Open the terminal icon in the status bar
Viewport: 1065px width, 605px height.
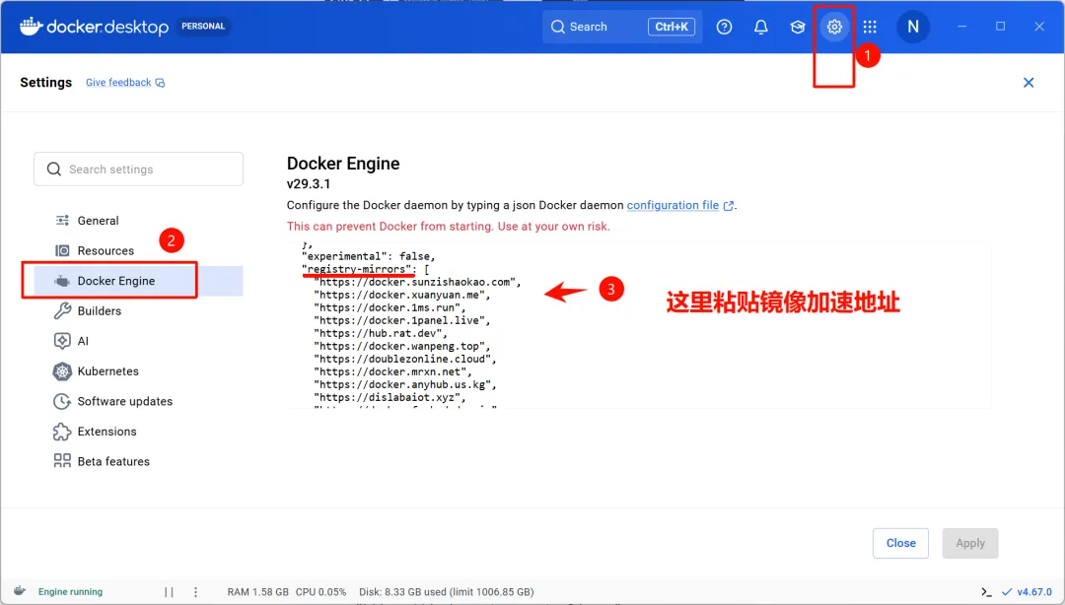click(986, 592)
